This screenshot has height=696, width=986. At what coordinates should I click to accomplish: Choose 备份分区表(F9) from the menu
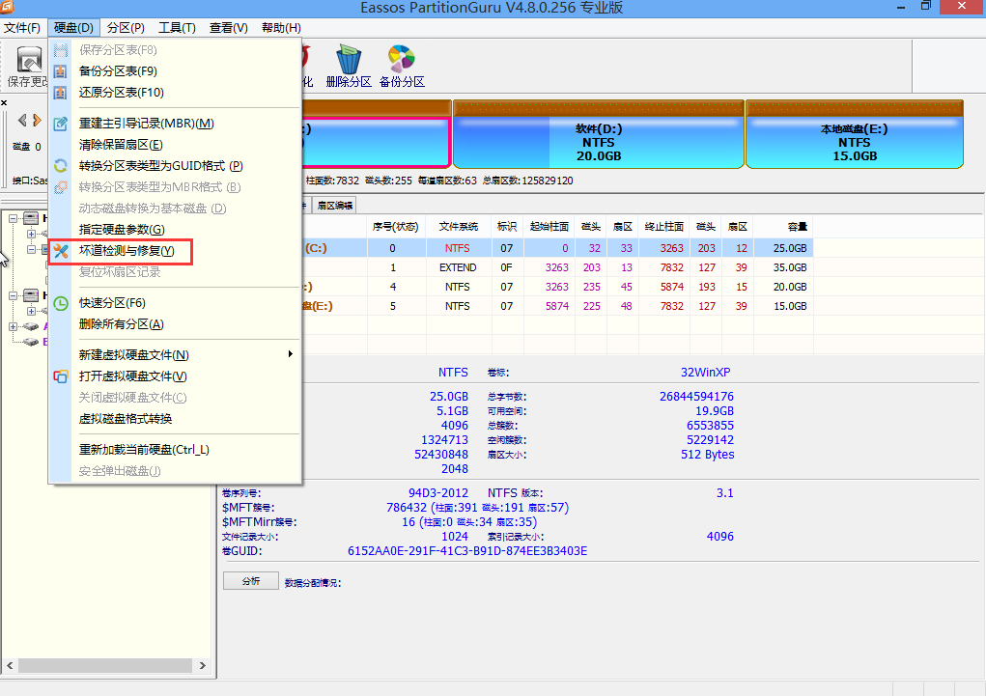point(176,71)
